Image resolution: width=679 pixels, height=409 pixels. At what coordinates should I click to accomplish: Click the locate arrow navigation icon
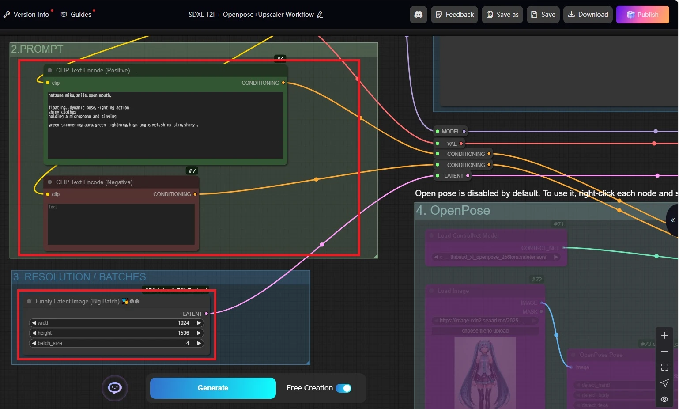click(x=664, y=383)
